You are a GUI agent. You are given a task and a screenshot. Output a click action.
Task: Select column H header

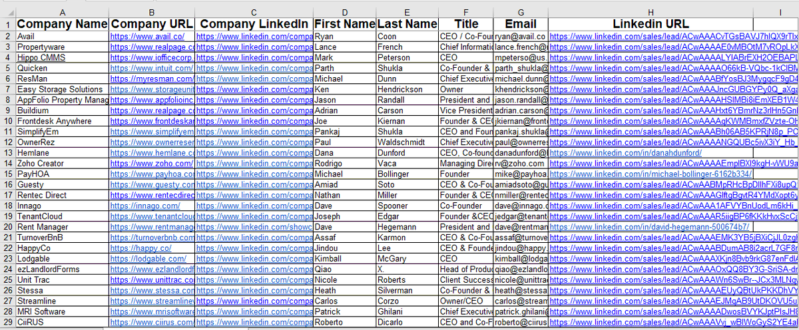650,12
